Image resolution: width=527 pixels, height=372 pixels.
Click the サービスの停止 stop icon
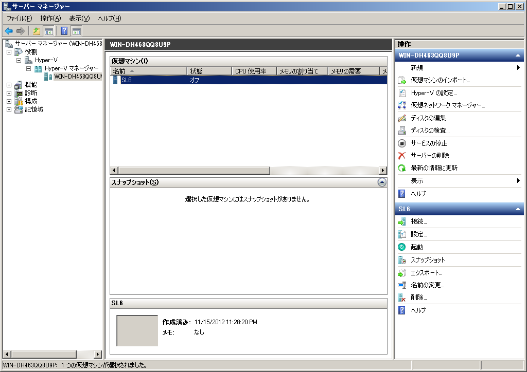click(402, 143)
